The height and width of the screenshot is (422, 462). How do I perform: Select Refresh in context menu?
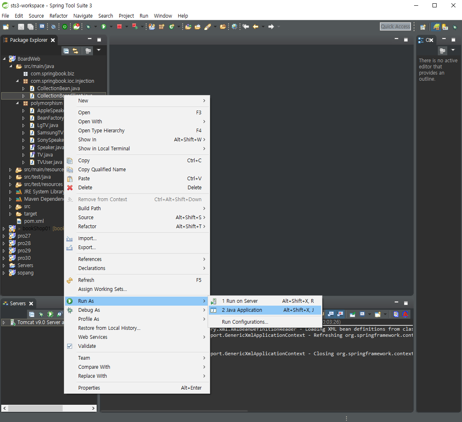[137, 280]
